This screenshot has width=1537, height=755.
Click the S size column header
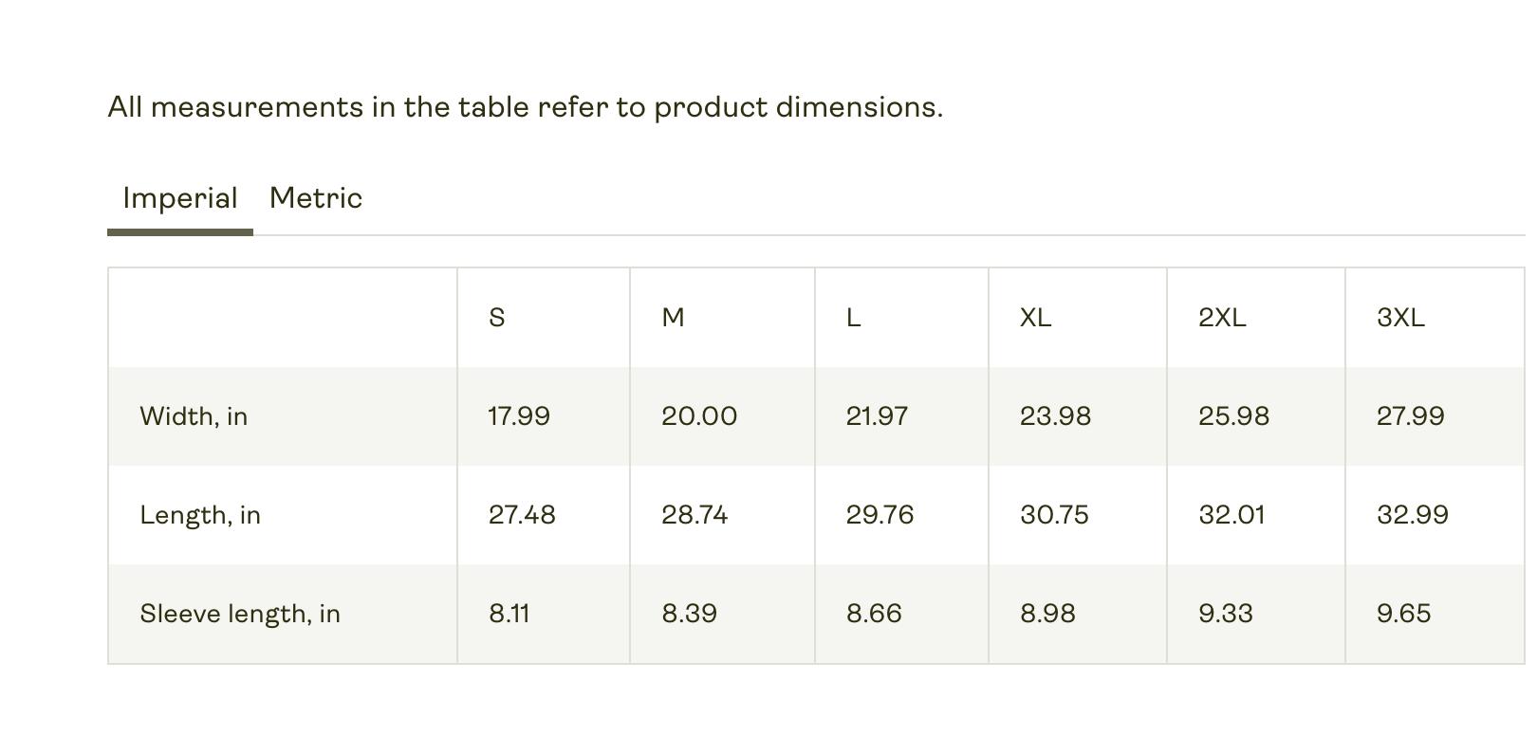pyautogui.click(x=496, y=318)
